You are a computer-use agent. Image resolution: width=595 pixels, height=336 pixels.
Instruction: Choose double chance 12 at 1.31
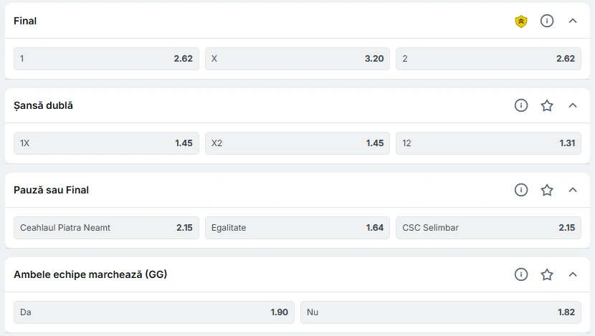[488, 143]
